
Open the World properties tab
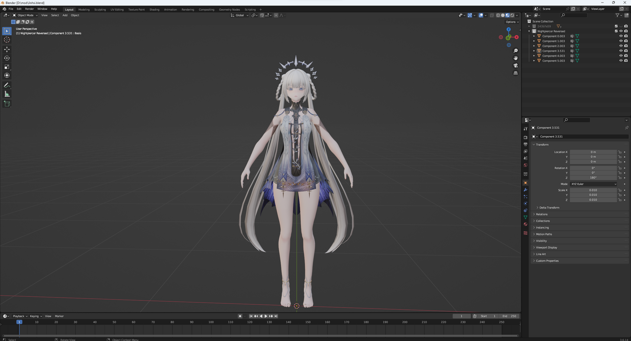[x=526, y=165]
